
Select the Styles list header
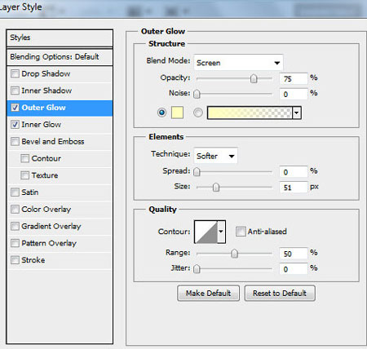[60, 38]
